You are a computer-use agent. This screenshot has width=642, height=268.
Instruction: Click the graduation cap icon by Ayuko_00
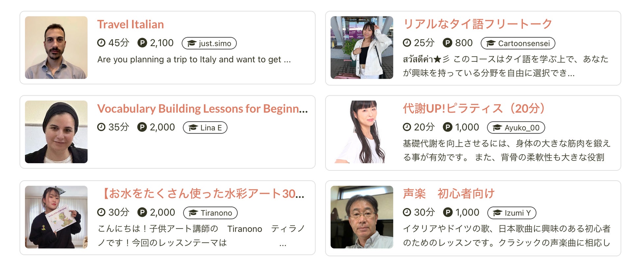click(x=497, y=128)
